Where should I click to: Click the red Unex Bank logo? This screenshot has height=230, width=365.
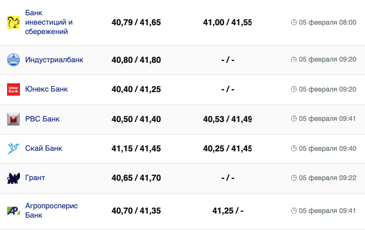[13, 89]
